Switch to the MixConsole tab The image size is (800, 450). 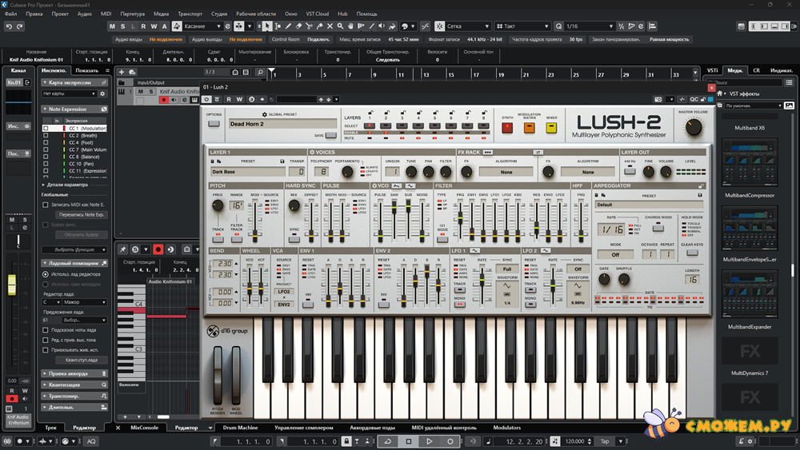point(144,428)
